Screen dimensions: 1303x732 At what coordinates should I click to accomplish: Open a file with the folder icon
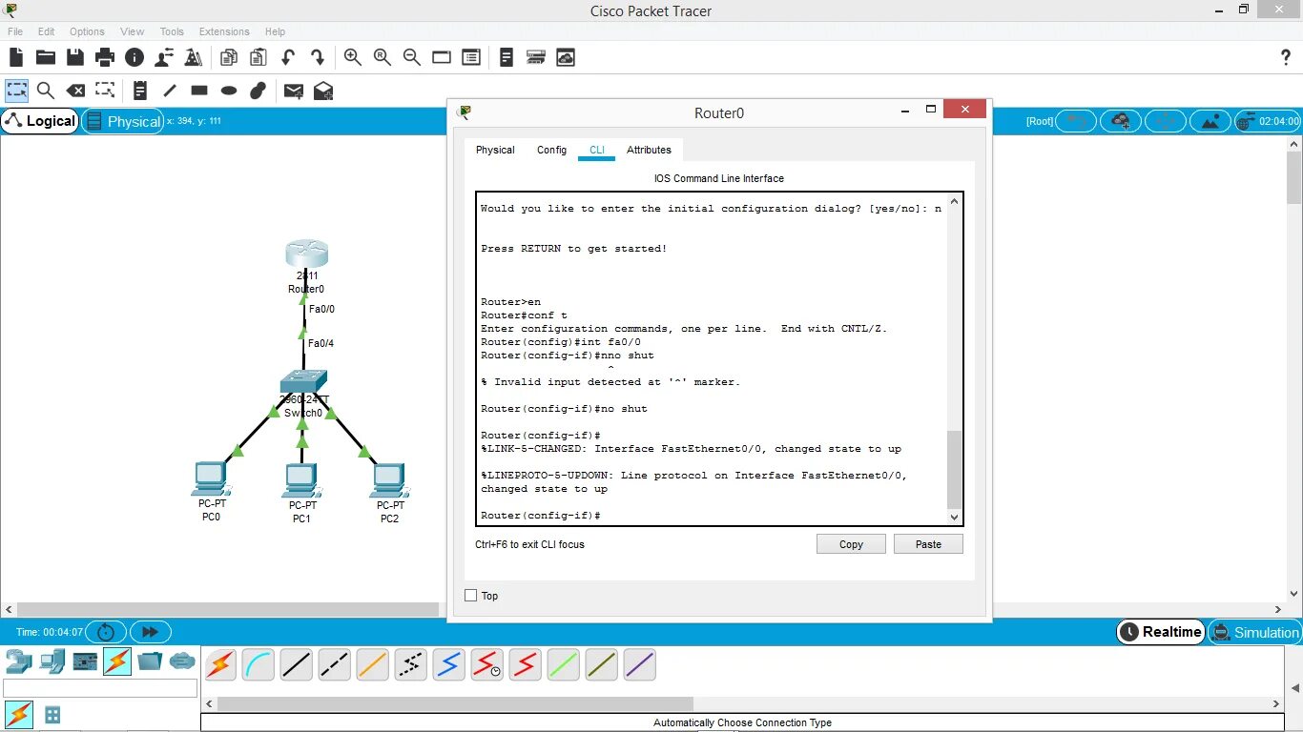(x=45, y=57)
